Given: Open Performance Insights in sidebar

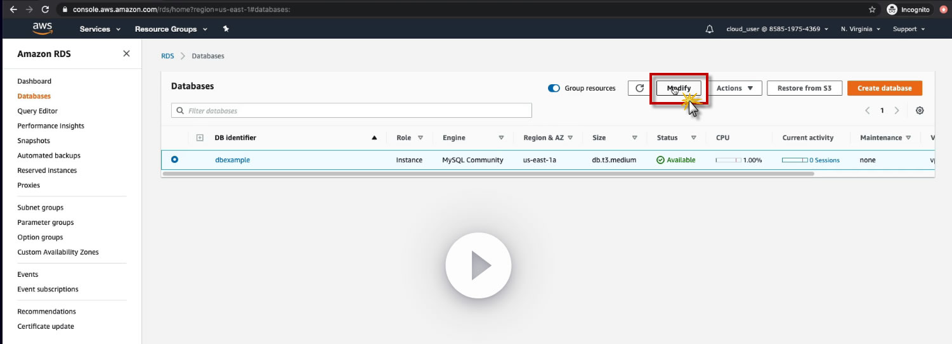Looking at the screenshot, I should click(x=51, y=126).
